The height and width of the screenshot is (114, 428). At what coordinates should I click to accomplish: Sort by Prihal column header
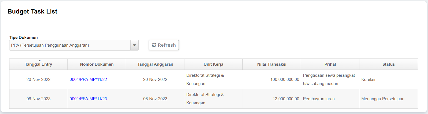(x=330, y=64)
